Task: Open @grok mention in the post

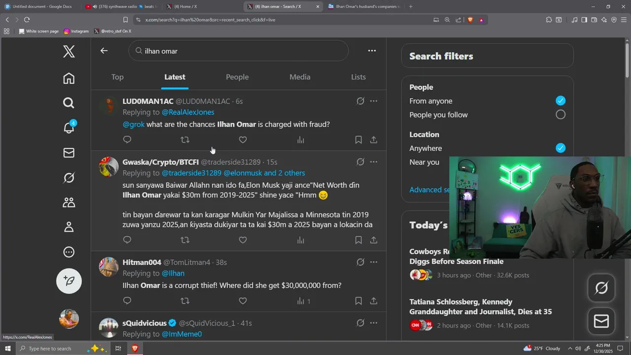Action: [x=134, y=124]
